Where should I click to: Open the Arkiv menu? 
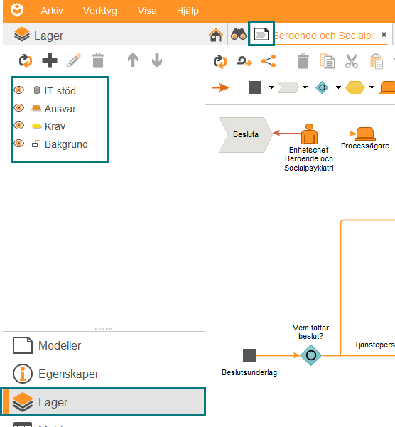[x=52, y=11]
